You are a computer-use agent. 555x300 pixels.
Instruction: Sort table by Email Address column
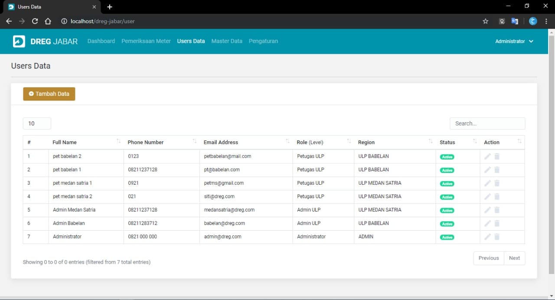246,142
